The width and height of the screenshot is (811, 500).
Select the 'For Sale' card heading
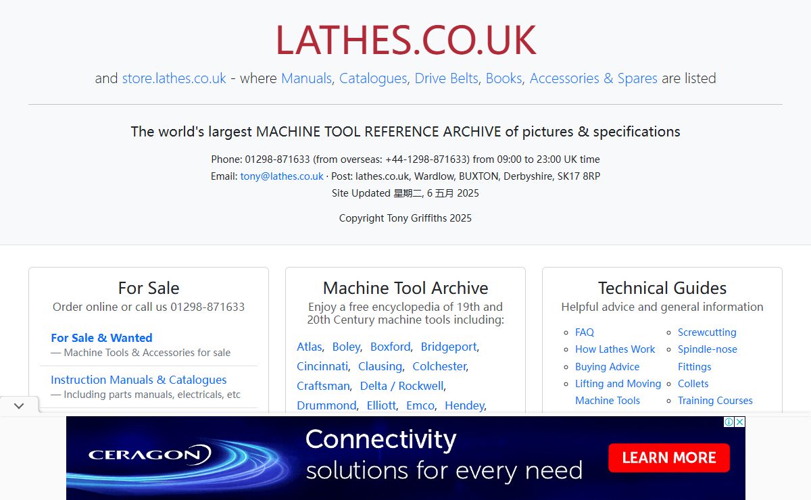pyautogui.click(x=149, y=288)
